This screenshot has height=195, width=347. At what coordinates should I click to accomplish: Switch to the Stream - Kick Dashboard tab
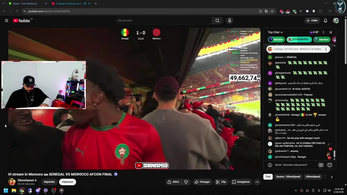(x=25, y=4)
